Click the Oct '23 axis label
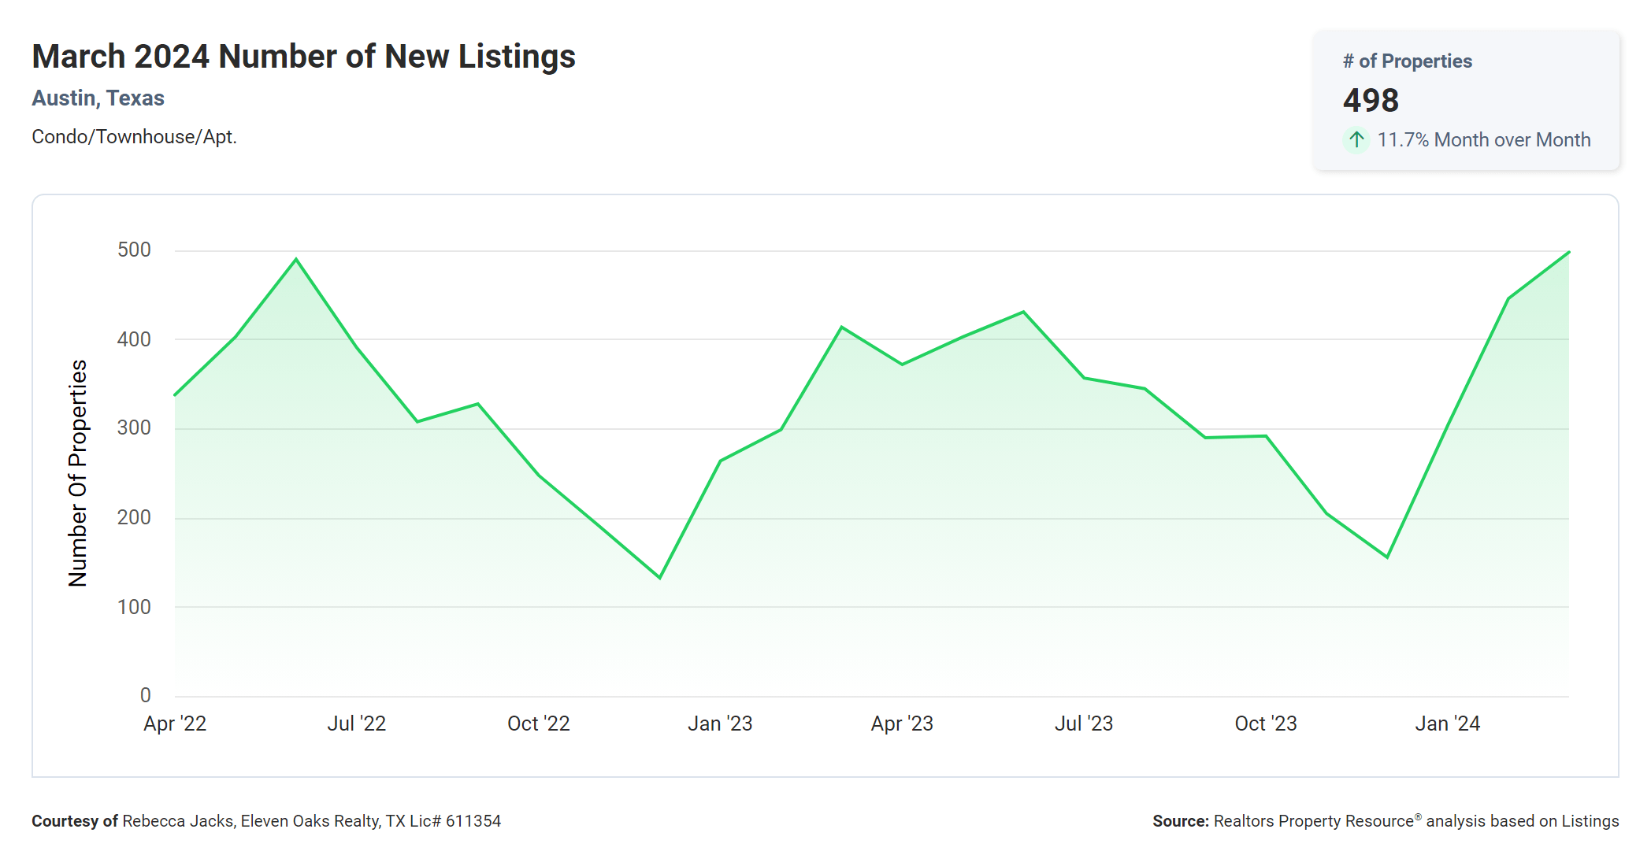The image size is (1651, 866). click(1265, 724)
